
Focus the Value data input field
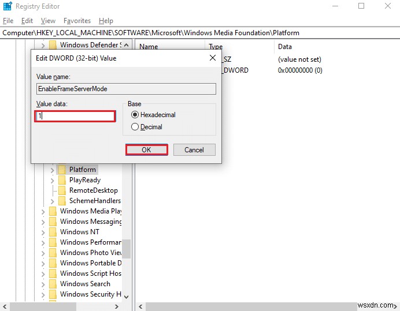[75, 116]
